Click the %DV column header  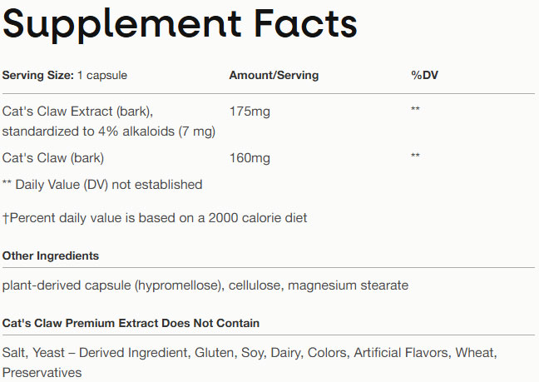click(x=424, y=76)
